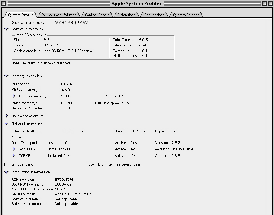
Task: Select serial number V73123QPMVZ at top
Action: point(72,23)
